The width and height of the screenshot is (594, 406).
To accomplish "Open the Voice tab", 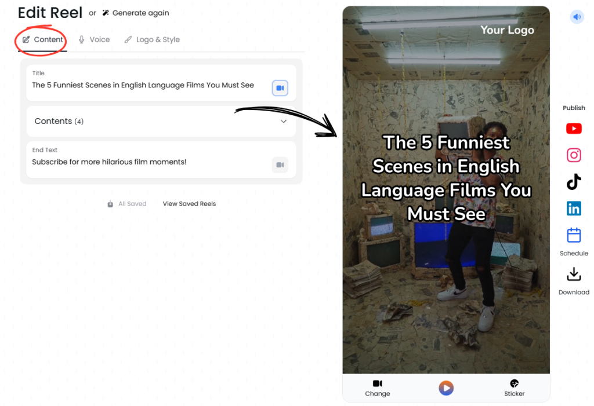I will 94,39.
